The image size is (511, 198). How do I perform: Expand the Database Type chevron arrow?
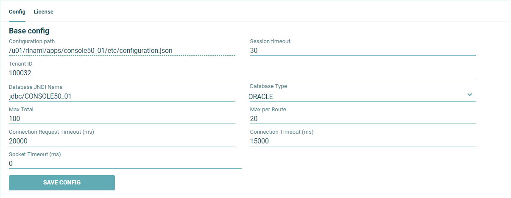(469, 94)
